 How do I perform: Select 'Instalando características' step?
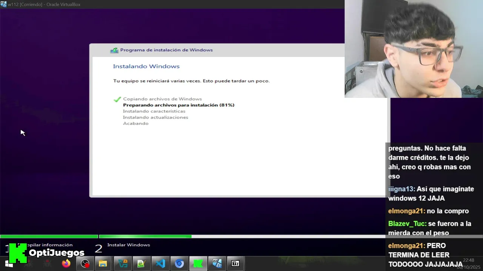click(x=154, y=111)
